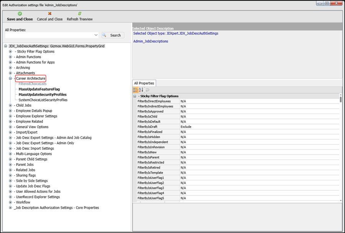
Task: Select the All Properties tab
Action: tap(144, 83)
